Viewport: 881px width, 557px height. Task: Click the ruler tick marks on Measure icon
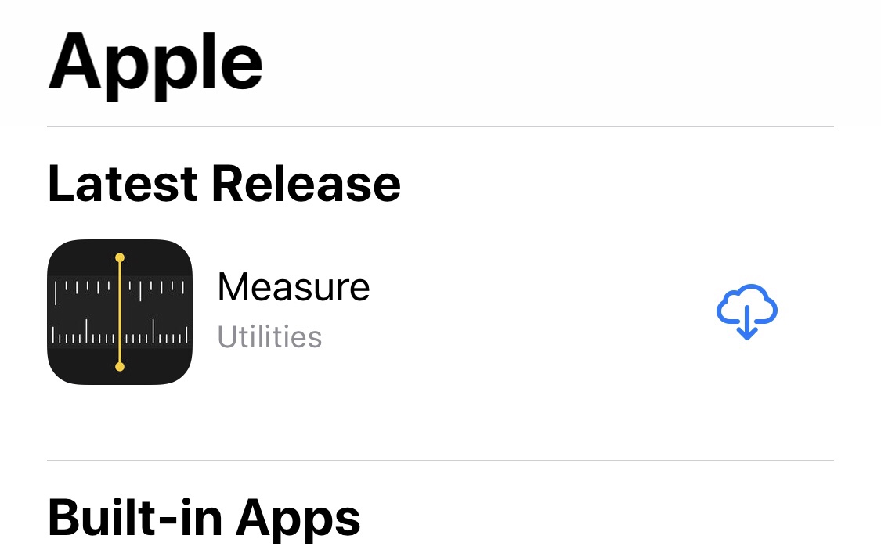click(82, 336)
